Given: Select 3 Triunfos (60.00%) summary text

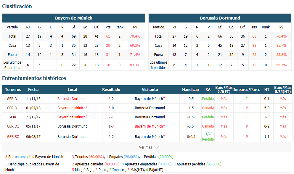Looking at the screenshot, I should click(88, 157).
